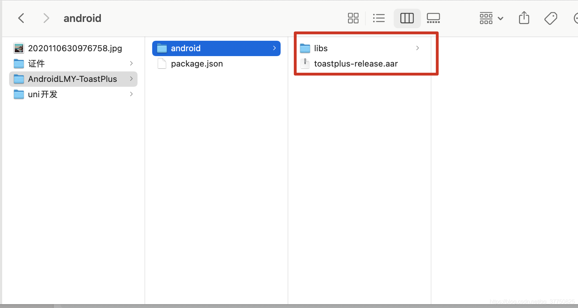578x308 pixels.
Task: Switch to gallery view
Action: pos(433,18)
